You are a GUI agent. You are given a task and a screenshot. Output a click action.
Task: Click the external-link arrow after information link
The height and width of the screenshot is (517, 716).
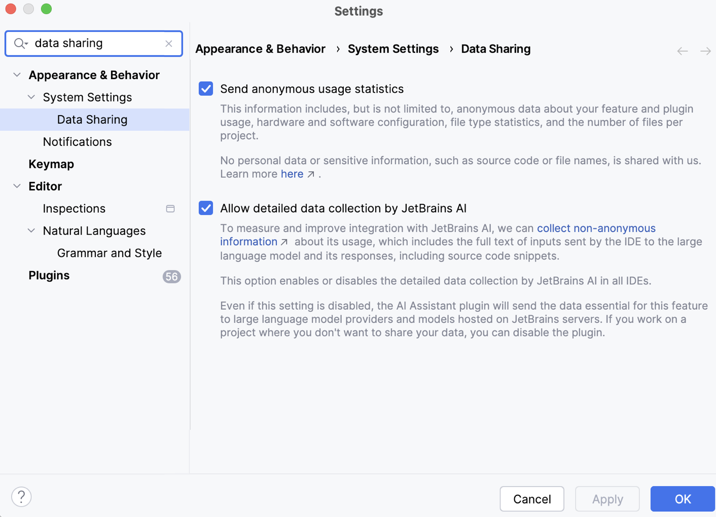(284, 242)
